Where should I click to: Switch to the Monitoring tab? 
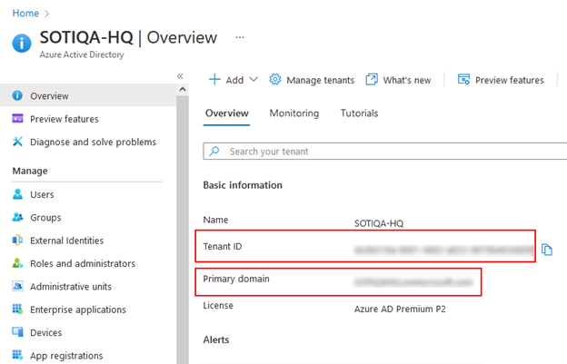294,113
